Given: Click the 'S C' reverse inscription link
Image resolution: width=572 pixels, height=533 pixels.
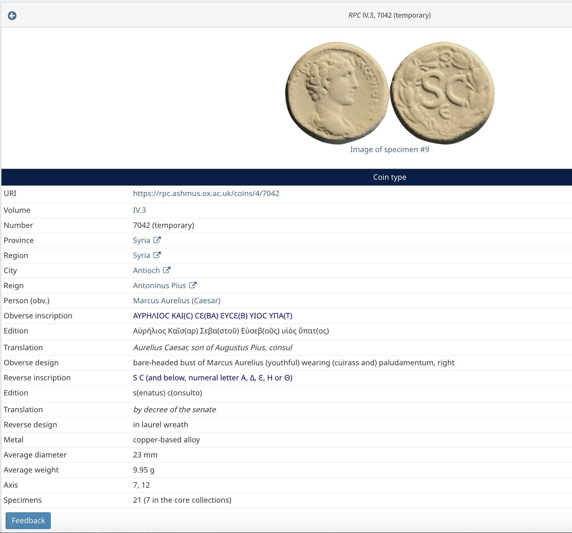Looking at the screenshot, I should 213,378.
